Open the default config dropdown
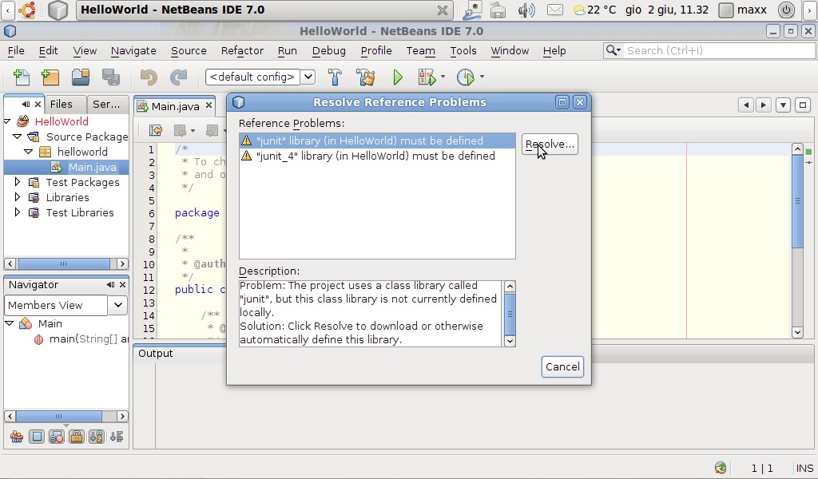Image resolution: width=818 pixels, height=479 pixels. coord(308,77)
